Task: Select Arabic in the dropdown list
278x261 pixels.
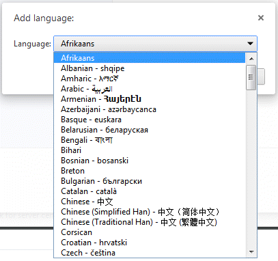Action: point(150,89)
